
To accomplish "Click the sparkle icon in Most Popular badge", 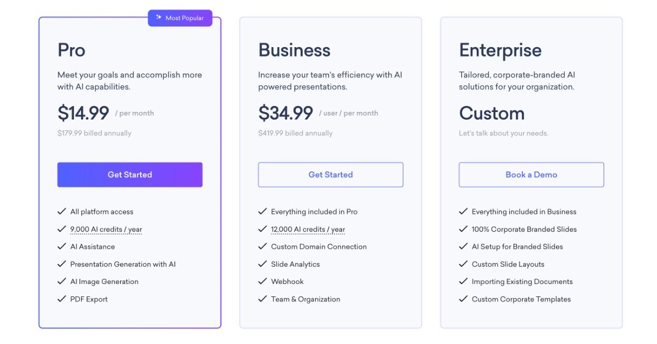I will [158, 18].
